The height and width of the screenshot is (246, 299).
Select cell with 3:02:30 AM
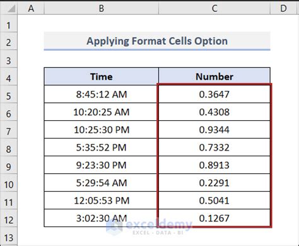[102, 218]
